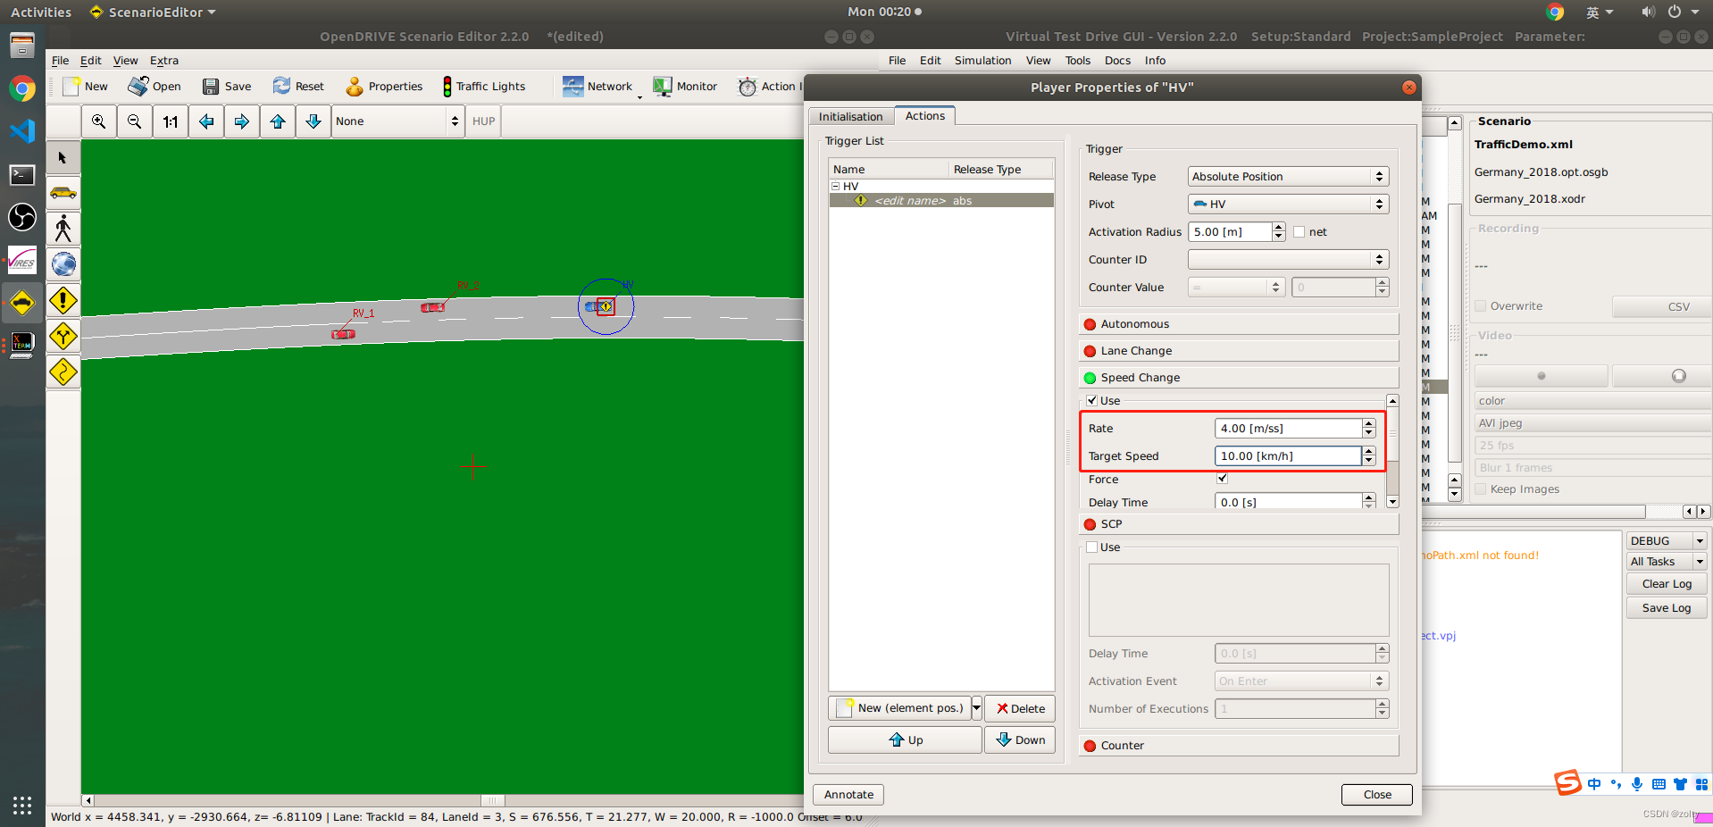The width and height of the screenshot is (1713, 827).
Task: Open the None view dropdown in toolbar
Action: (x=397, y=121)
